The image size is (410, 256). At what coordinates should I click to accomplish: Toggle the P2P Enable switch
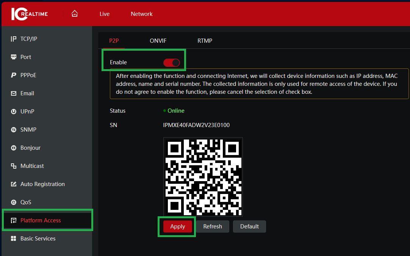pyautogui.click(x=172, y=63)
